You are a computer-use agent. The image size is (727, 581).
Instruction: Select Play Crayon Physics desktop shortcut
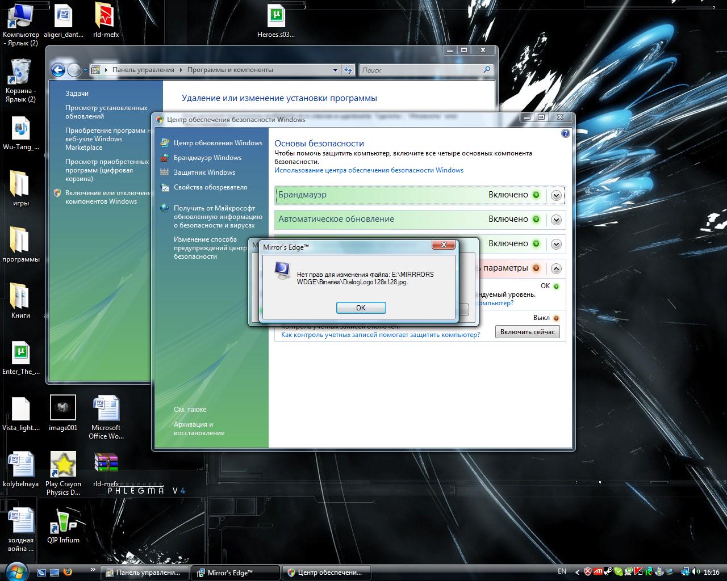(x=63, y=473)
